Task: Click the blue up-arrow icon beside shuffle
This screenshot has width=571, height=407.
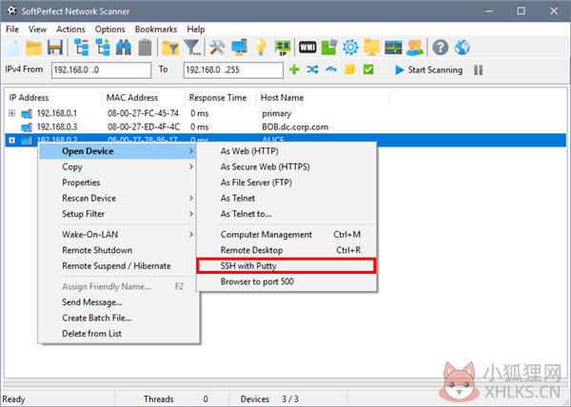Action: pos(331,69)
